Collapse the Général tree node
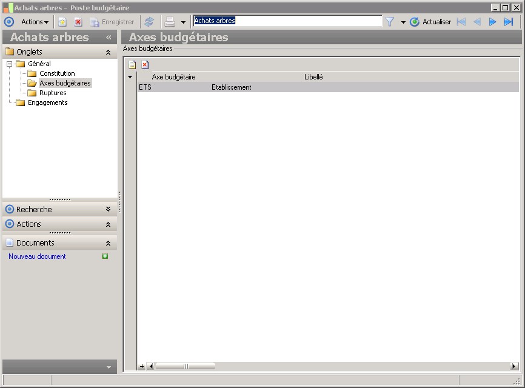 9,64
